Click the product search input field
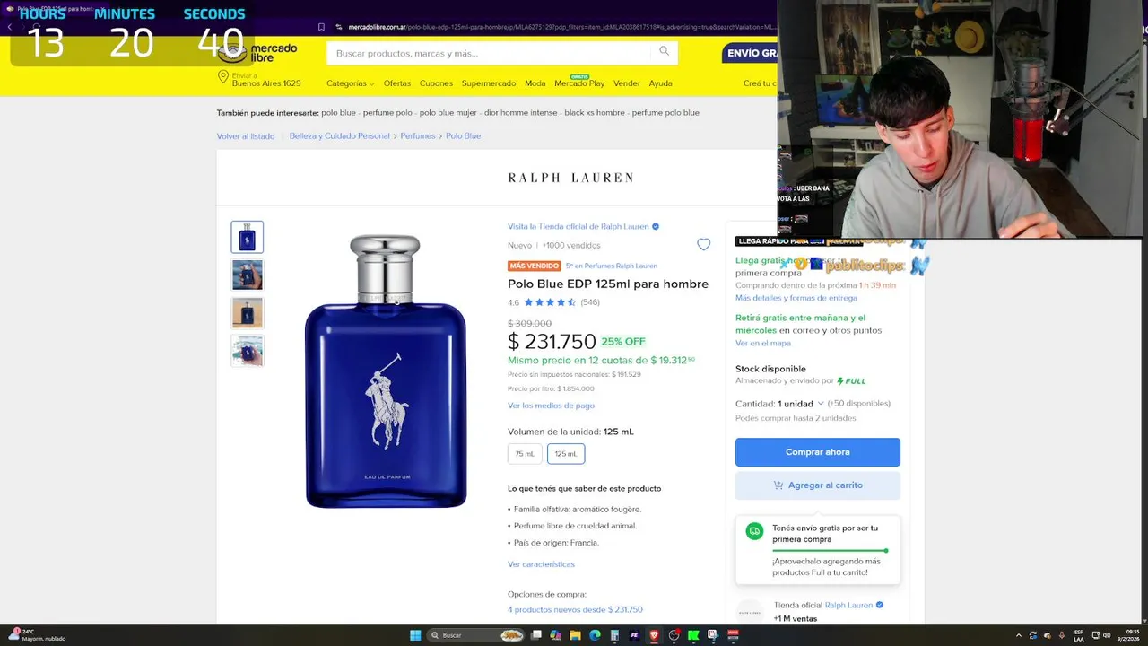 pos(489,53)
